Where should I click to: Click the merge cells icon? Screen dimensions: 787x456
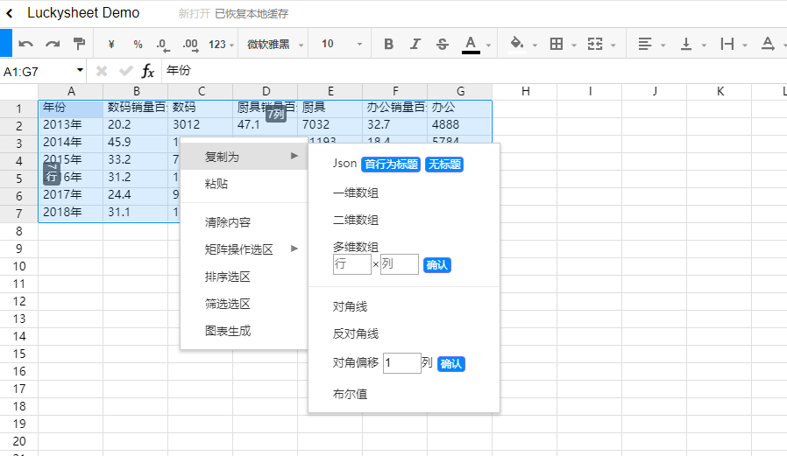(x=595, y=44)
